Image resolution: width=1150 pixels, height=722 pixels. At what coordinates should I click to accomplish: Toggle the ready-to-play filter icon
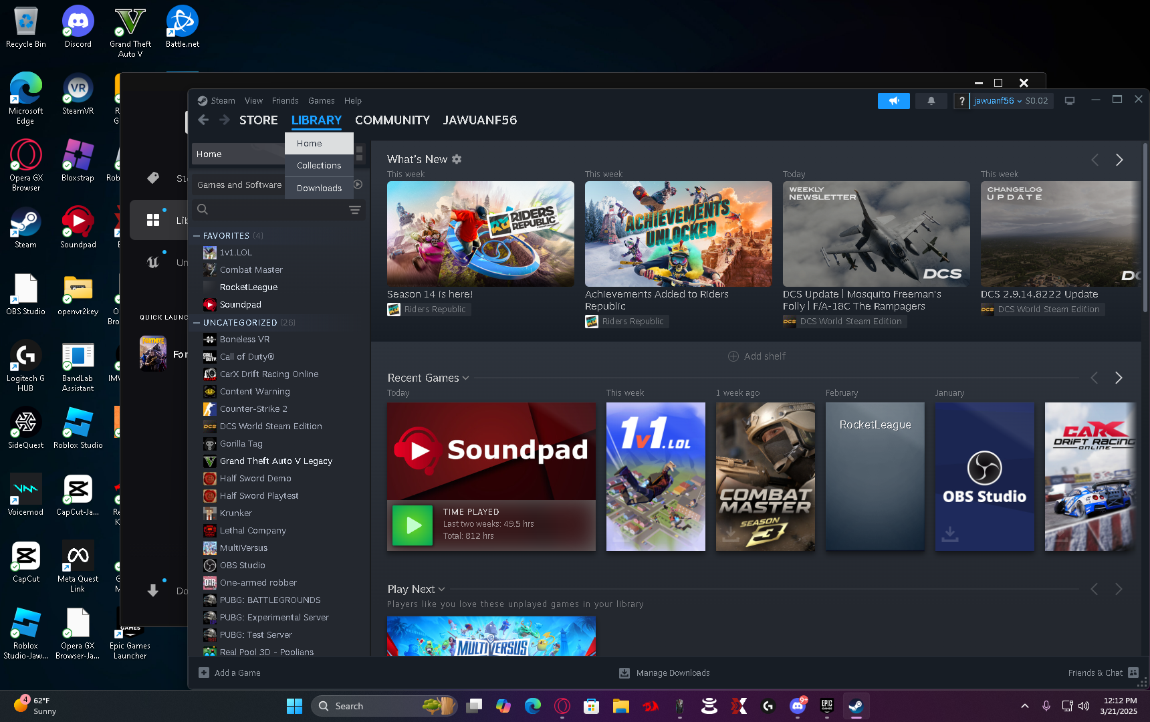358,185
